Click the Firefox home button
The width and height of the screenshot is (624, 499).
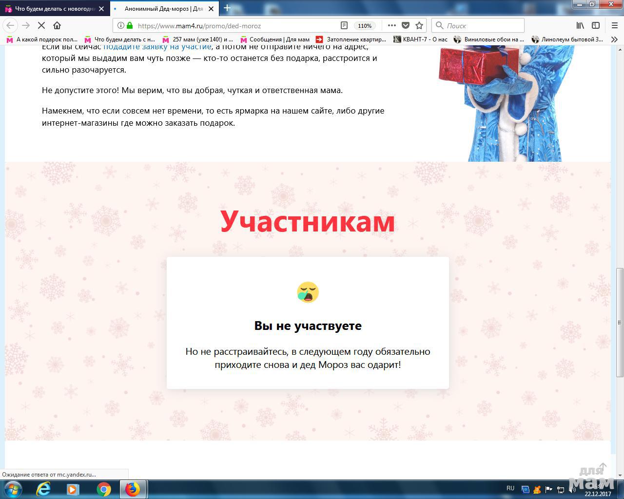(x=57, y=25)
